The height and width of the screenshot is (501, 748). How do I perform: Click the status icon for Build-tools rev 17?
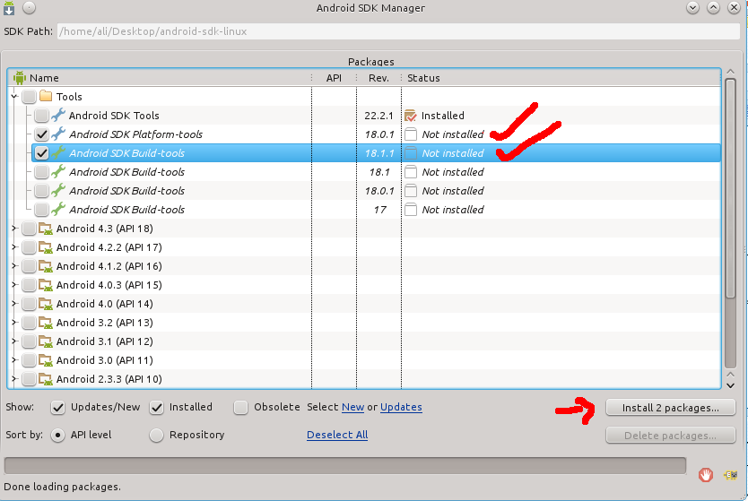click(x=411, y=209)
